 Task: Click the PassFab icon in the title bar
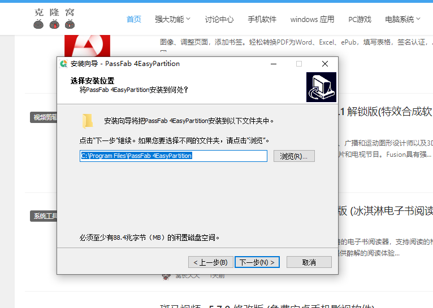coord(63,64)
